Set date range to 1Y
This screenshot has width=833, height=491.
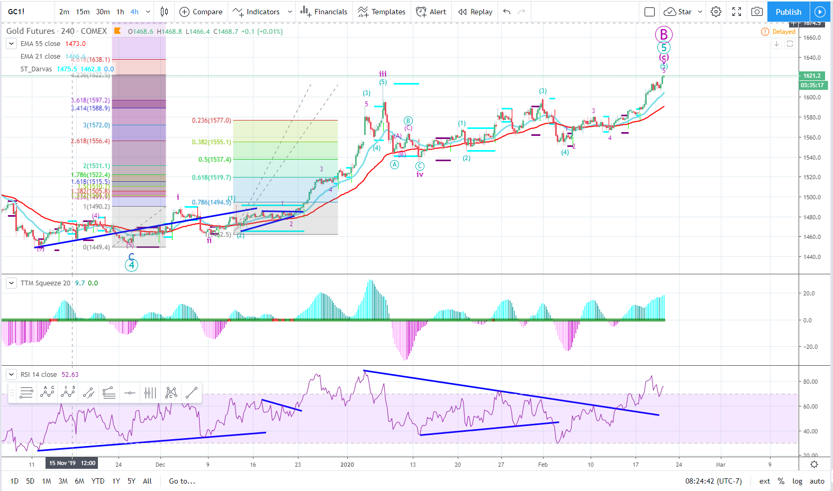click(116, 481)
